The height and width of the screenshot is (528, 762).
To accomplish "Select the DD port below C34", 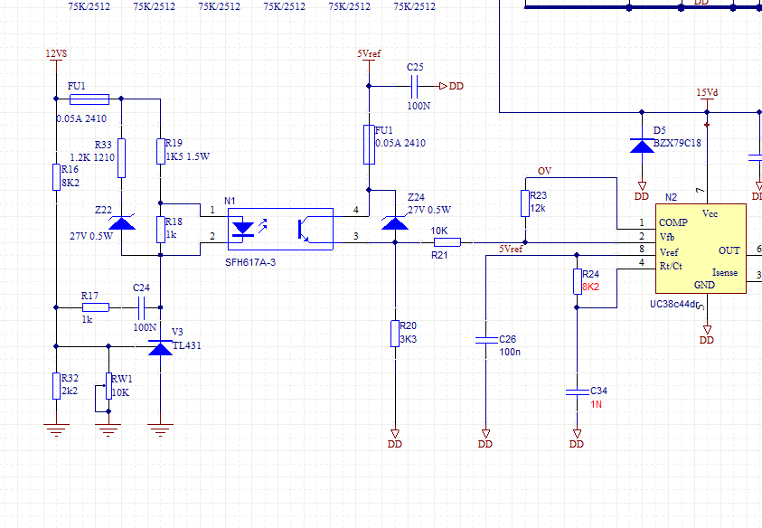I will click(577, 439).
